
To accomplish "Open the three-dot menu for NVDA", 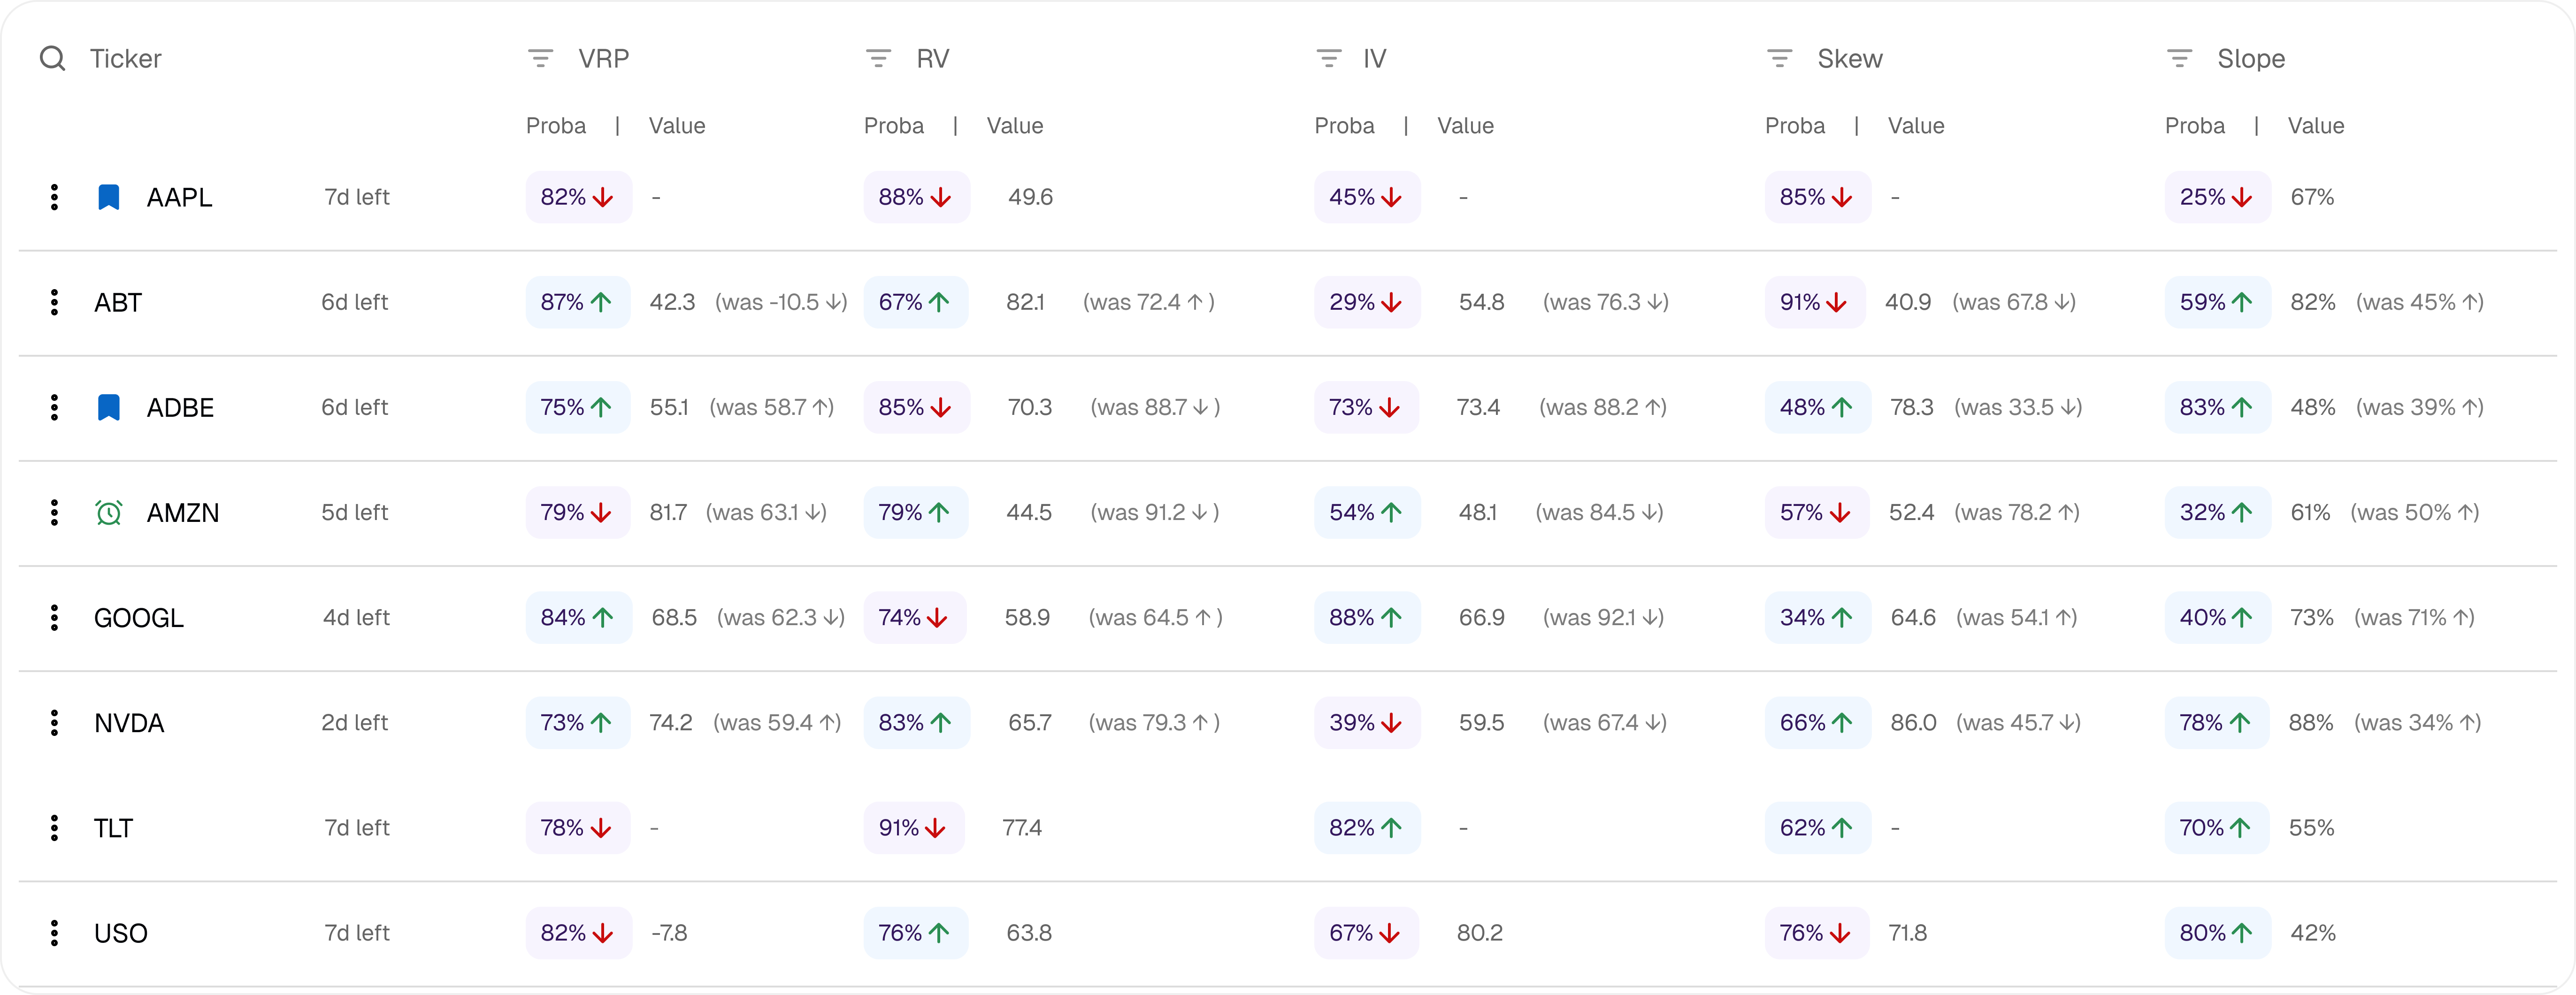I will 54,723.
